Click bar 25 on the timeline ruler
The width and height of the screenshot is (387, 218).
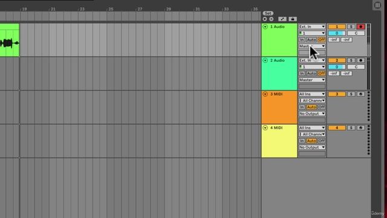(111, 9)
